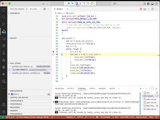Click Compile in the status bar
Viewport: 160px width, 120px height.
(105, 117)
